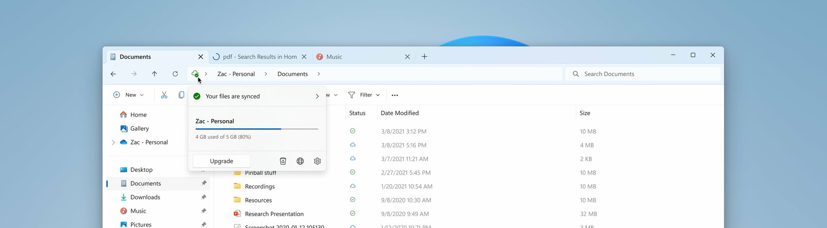Image resolution: width=827 pixels, height=228 pixels.
Task: Open OneDrive online via the globe icon
Action: pyautogui.click(x=300, y=161)
